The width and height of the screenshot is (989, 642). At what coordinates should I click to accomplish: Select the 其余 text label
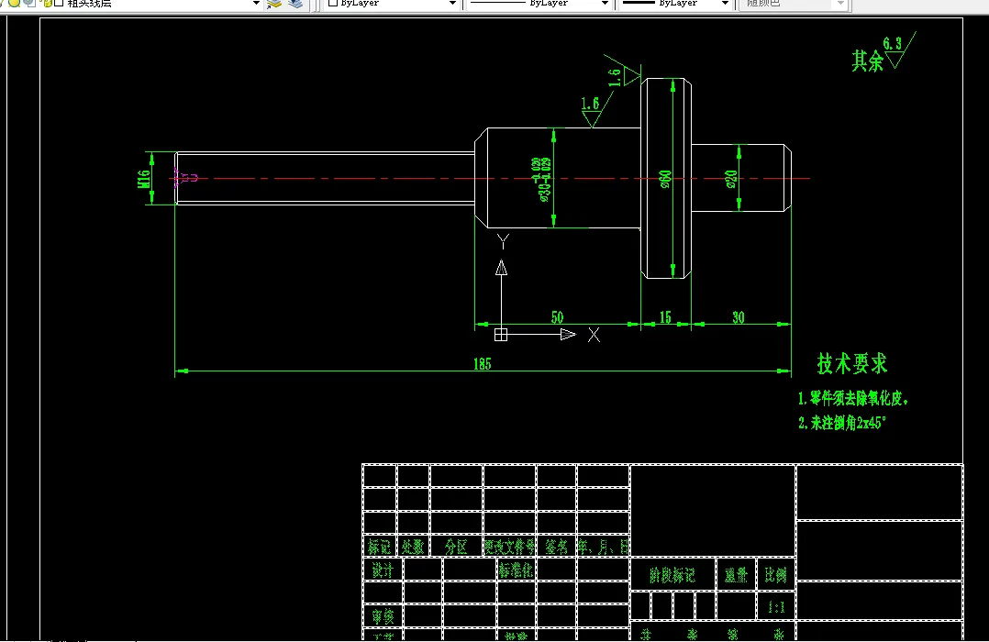tap(867, 61)
